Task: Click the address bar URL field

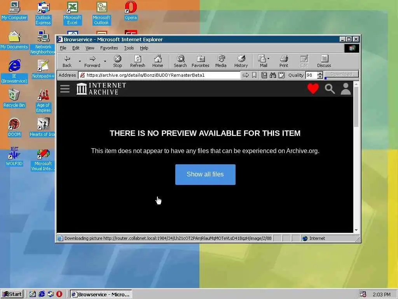Action: (159, 75)
